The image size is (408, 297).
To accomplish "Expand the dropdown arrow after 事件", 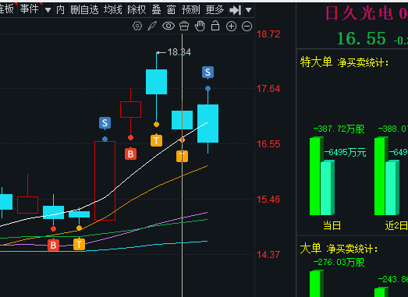I will coord(48,10).
